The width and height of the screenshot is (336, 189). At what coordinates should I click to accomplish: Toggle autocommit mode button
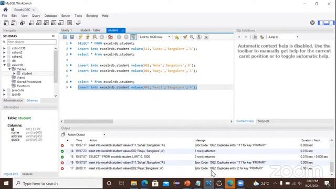click(x=133, y=37)
